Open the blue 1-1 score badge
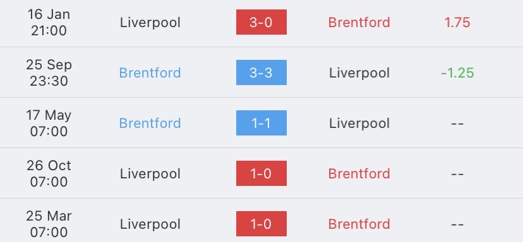 261,123
